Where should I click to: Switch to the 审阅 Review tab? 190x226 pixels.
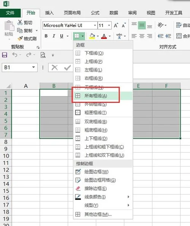(x=132, y=13)
